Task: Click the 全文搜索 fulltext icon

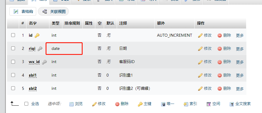Action: click(232, 104)
